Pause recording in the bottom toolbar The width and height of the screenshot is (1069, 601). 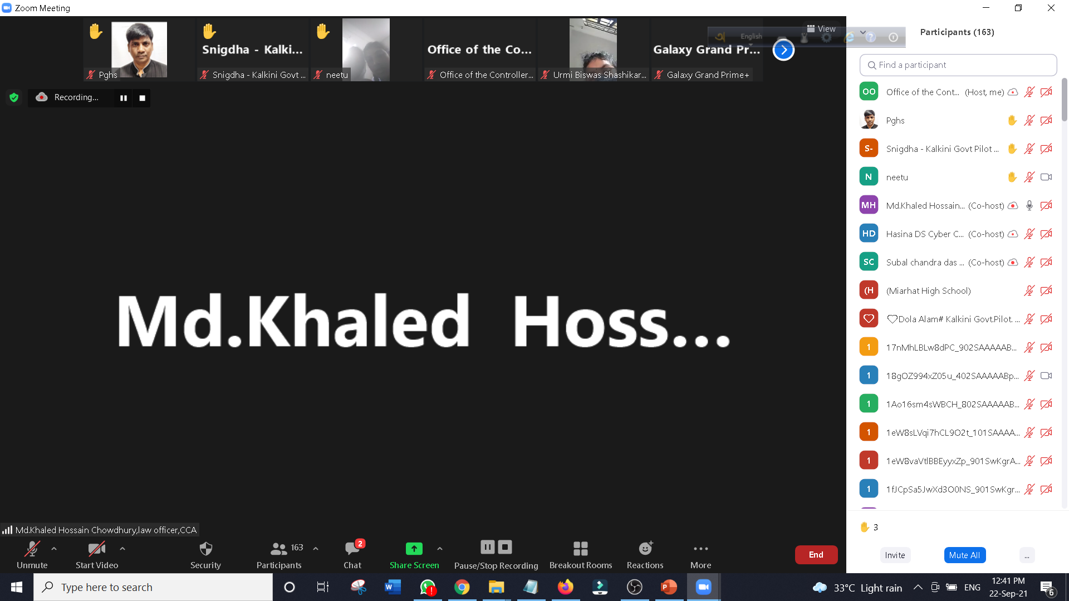(x=488, y=548)
